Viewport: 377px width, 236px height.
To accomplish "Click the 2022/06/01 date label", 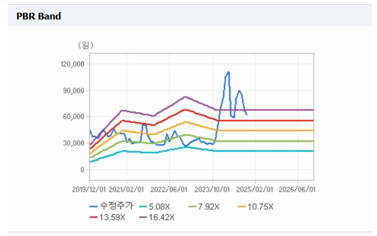I will [169, 190].
